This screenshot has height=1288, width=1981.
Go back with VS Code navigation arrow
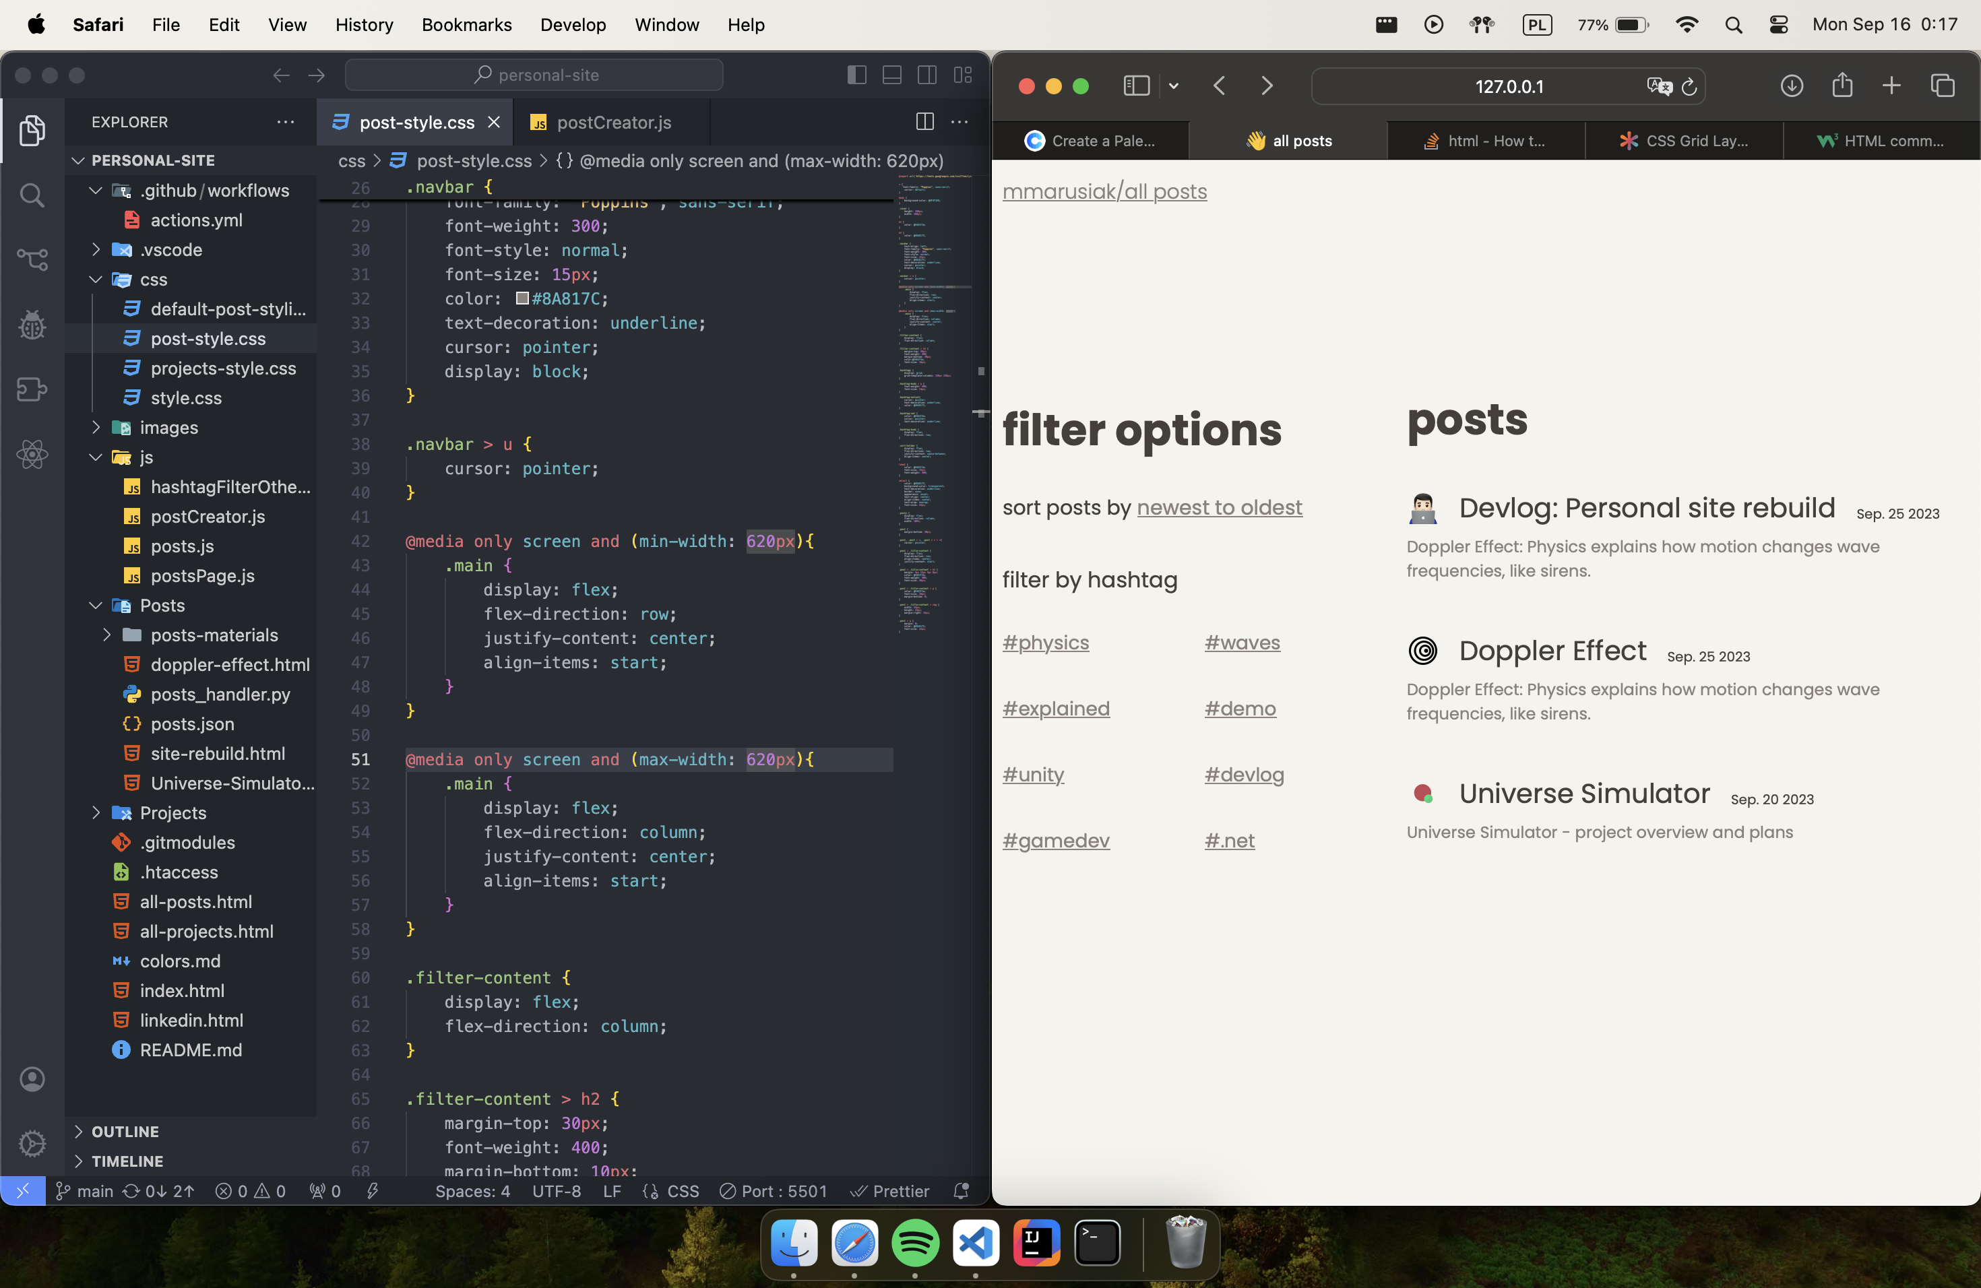282,75
